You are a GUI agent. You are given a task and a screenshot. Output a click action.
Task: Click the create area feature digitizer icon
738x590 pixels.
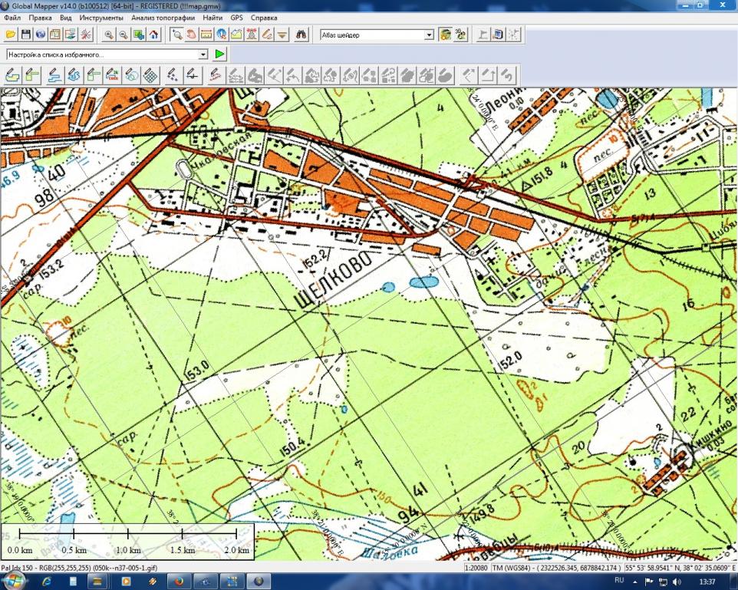coord(12,75)
